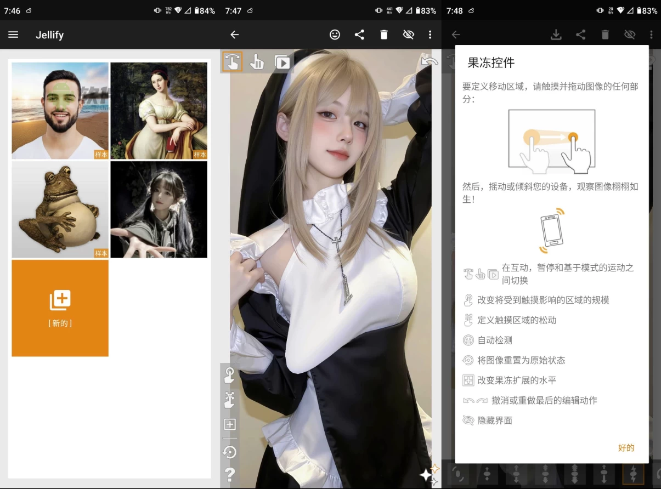Viewport: 661px width, 489px height.
Task: Adjust touch area looseness tool
Action: [x=229, y=400]
